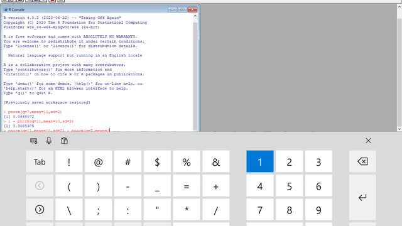Tap the ampersand & key
This screenshot has height=226, width=402.
(x=216, y=162)
